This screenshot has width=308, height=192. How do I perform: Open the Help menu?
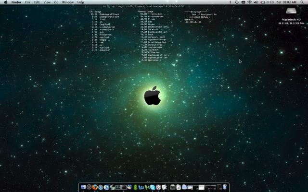(x=80, y=2)
